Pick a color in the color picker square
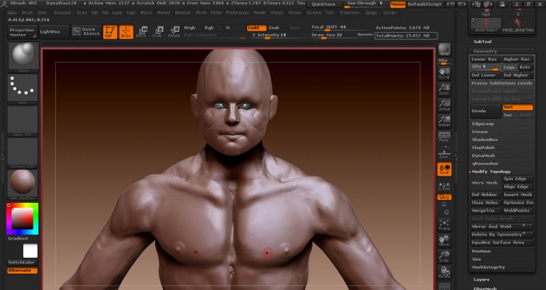546x290 pixels. (23, 219)
